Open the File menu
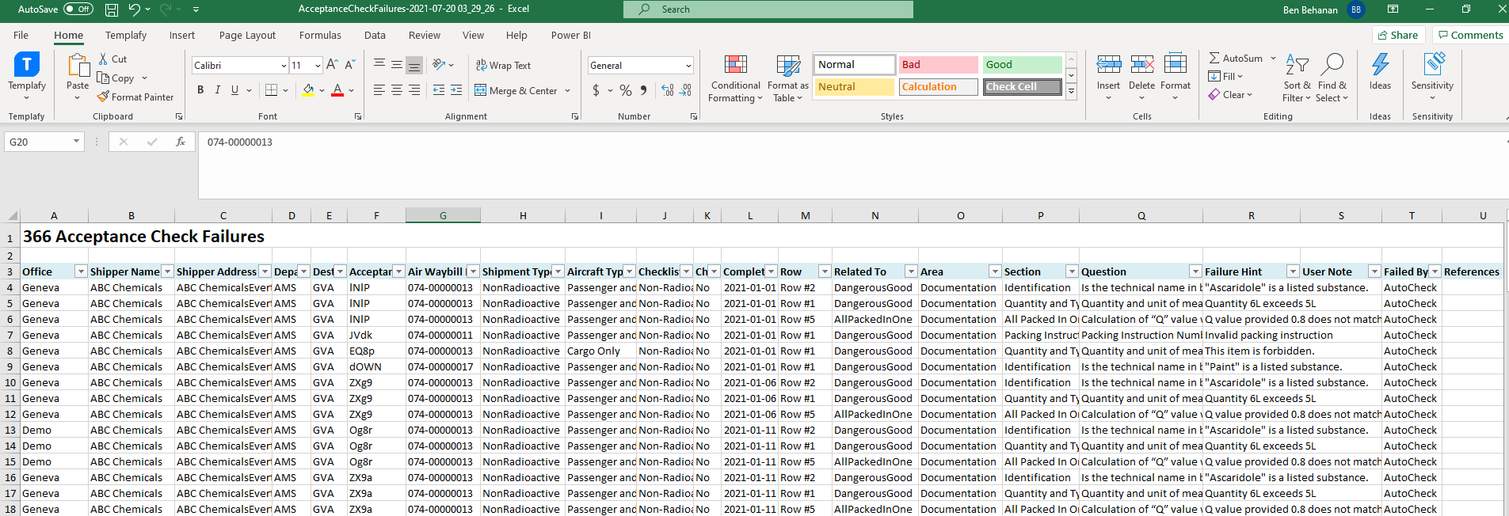 click(21, 36)
